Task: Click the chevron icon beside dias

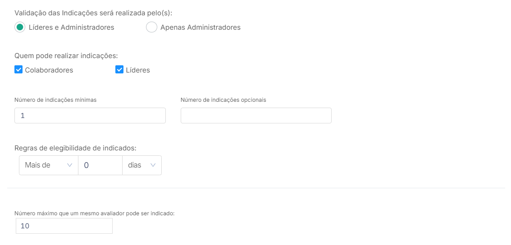Action: (153, 165)
